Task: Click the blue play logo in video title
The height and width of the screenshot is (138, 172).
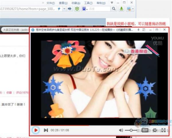Action: pyautogui.click(x=33, y=30)
